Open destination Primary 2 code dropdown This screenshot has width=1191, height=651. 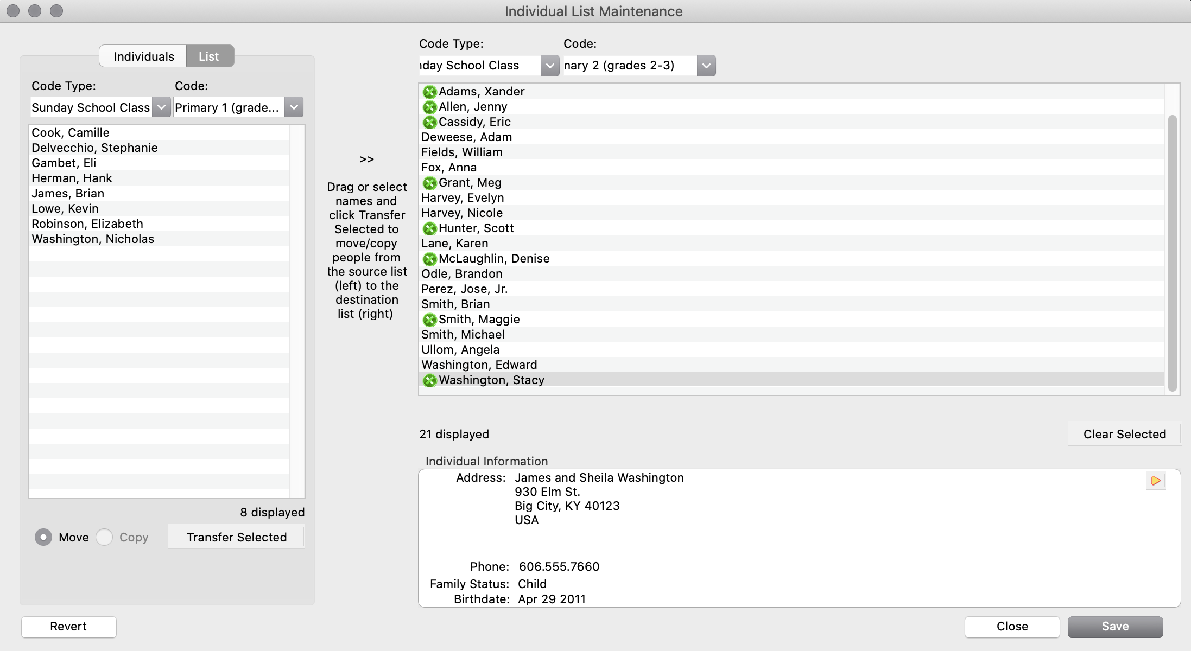[x=706, y=66]
